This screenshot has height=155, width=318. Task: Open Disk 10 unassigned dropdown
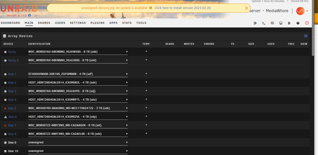tap(78, 151)
